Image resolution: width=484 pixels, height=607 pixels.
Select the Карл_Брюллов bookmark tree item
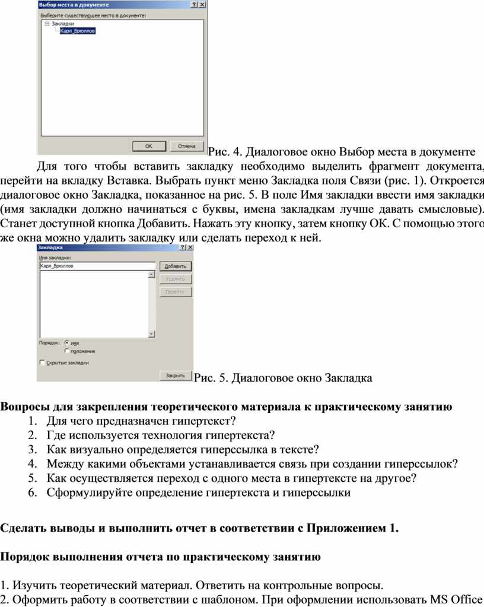(77, 31)
